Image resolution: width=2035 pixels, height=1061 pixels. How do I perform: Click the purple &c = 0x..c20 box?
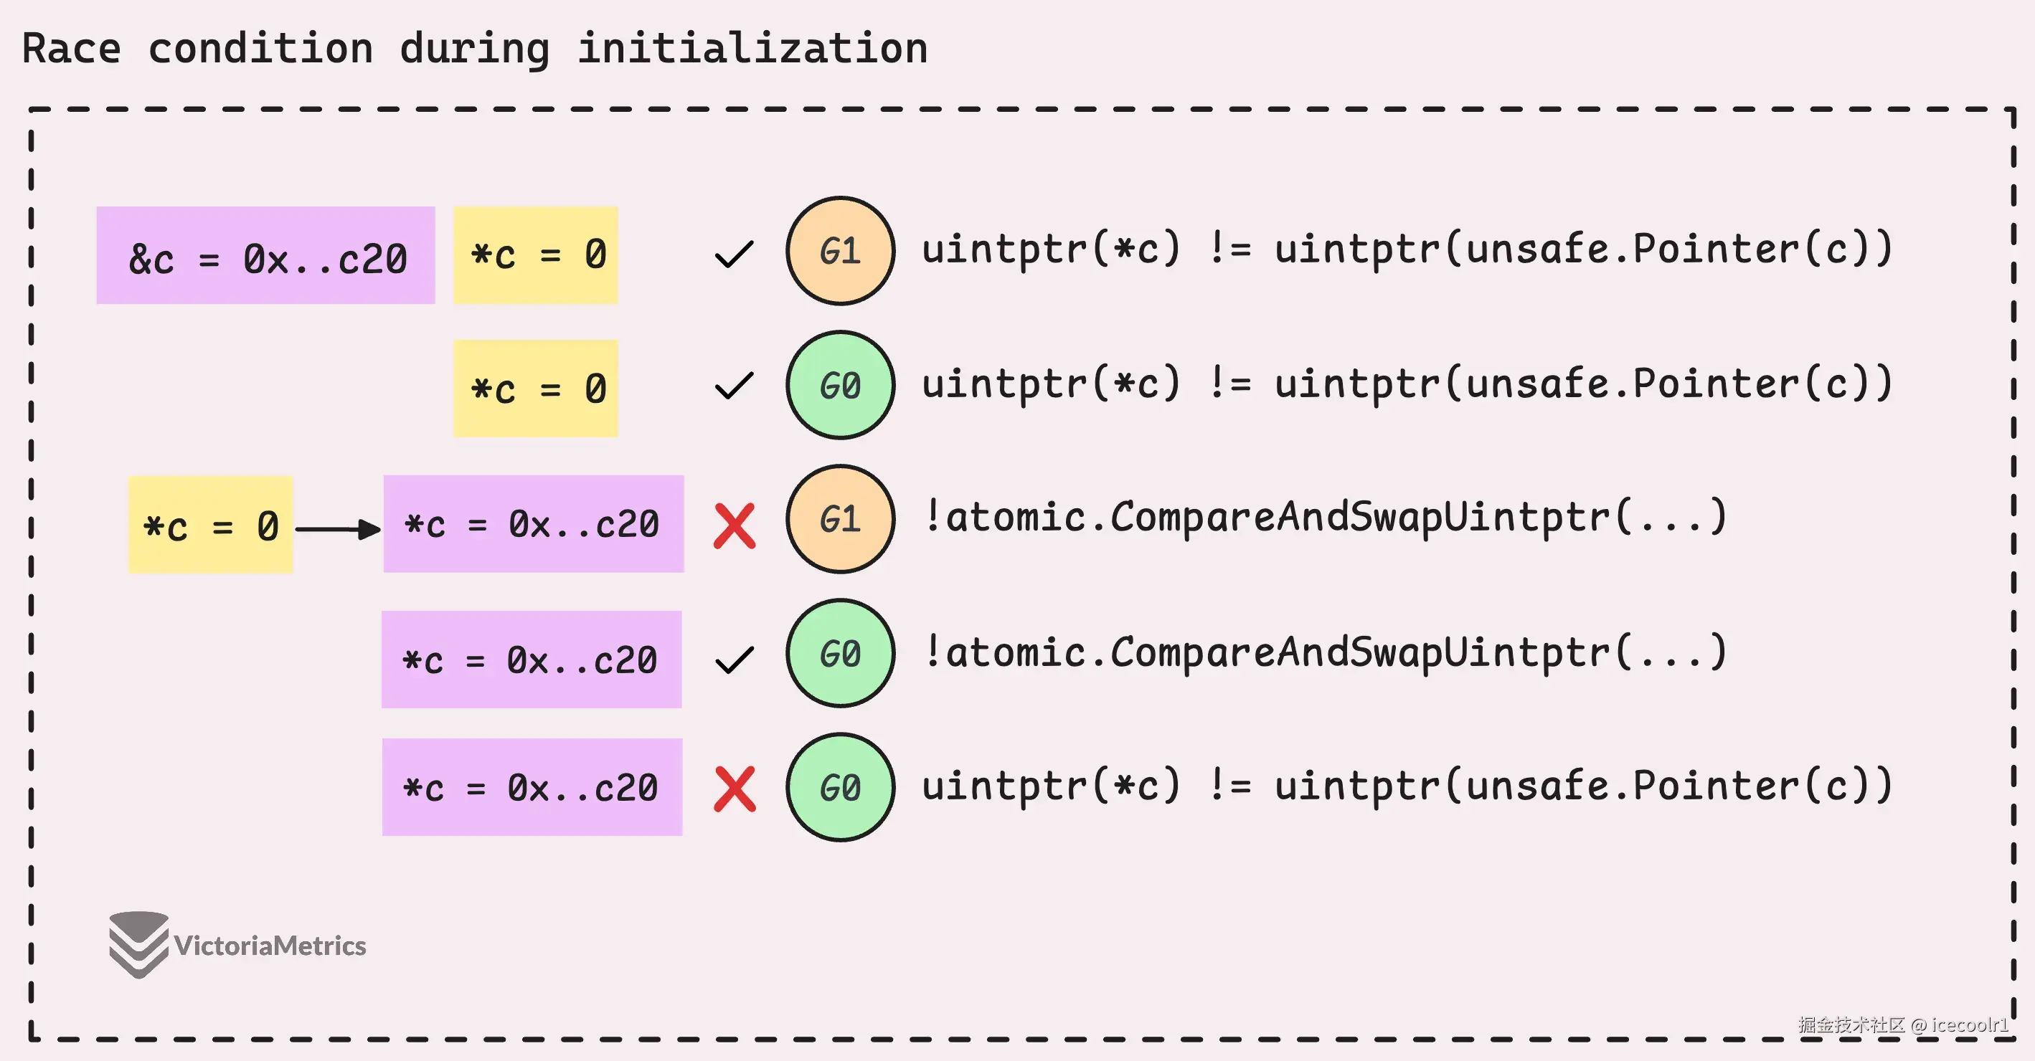(265, 255)
